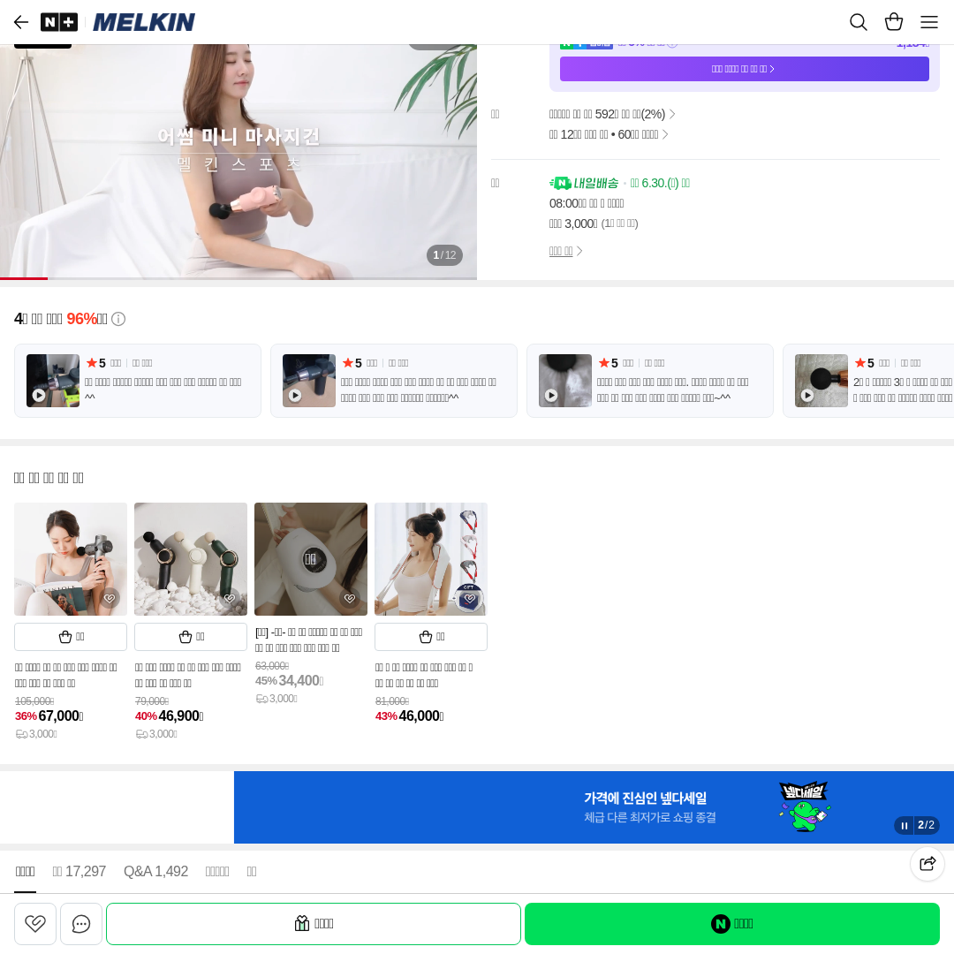Open the hamburger menu
Image resolution: width=954 pixels, height=954 pixels.
coord(928,22)
